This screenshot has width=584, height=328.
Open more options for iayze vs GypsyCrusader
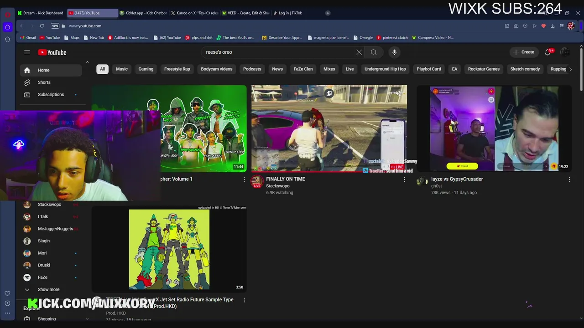click(569, 180)
